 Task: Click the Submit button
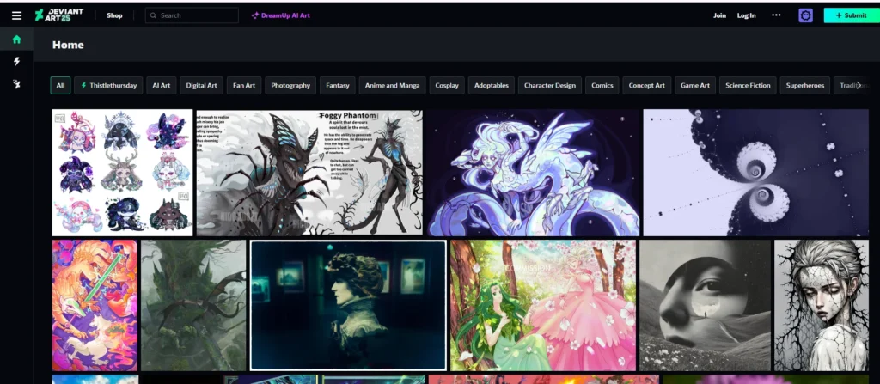point(852,15)
